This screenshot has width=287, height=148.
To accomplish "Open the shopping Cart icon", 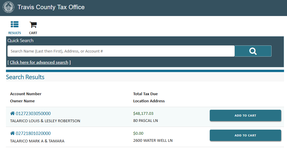I will [x=33, y=25].
